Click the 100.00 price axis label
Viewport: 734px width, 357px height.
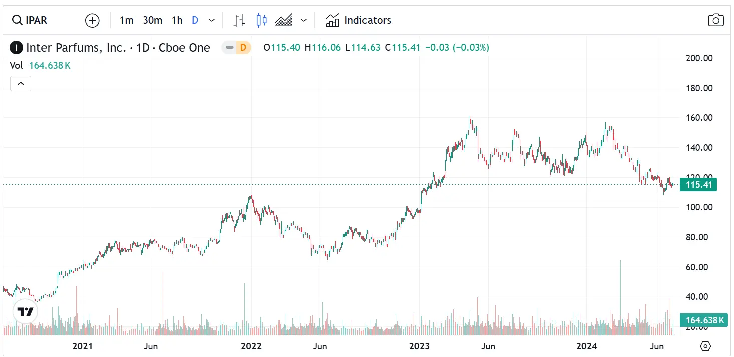[699, 207]
